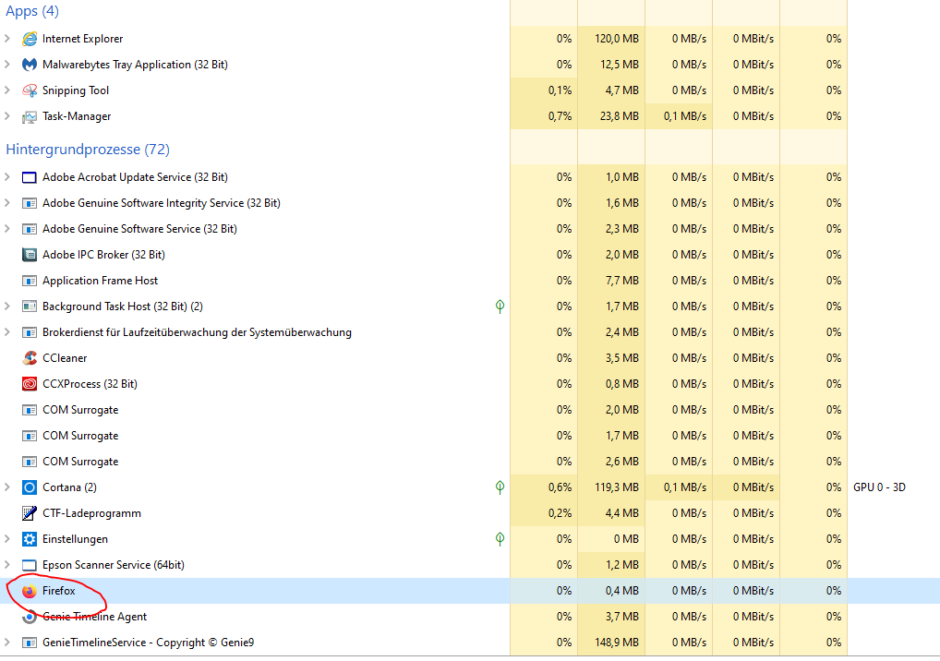
Task: Click the Application Frame Host icon
Action: click(x=30, y=281)
